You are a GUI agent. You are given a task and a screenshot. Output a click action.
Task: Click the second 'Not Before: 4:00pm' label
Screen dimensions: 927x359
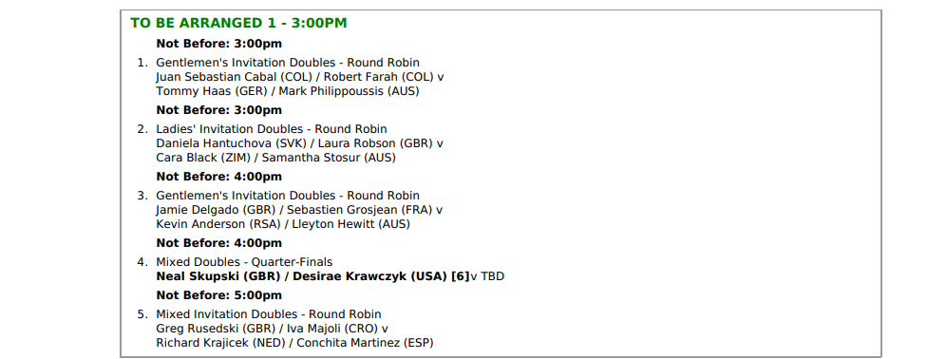coord(218,242)
